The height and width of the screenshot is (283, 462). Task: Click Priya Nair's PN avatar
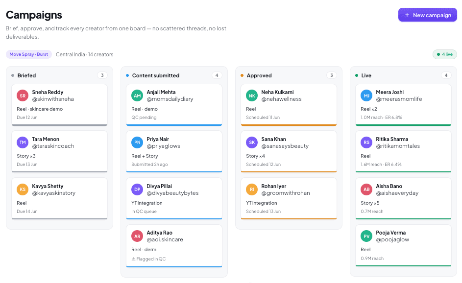[x=137, y=142]
